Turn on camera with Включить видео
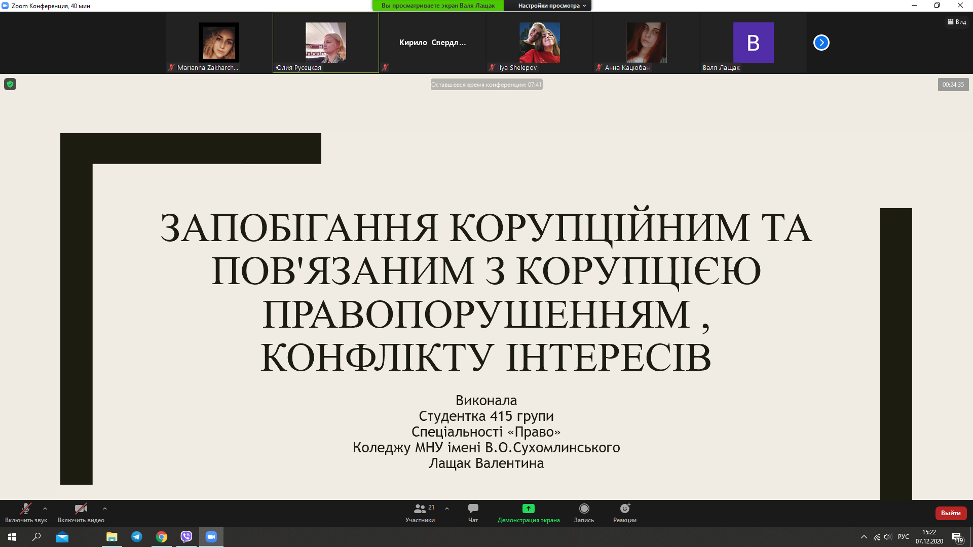This screenshot has width=973, height=547. [x=81, y=509]
